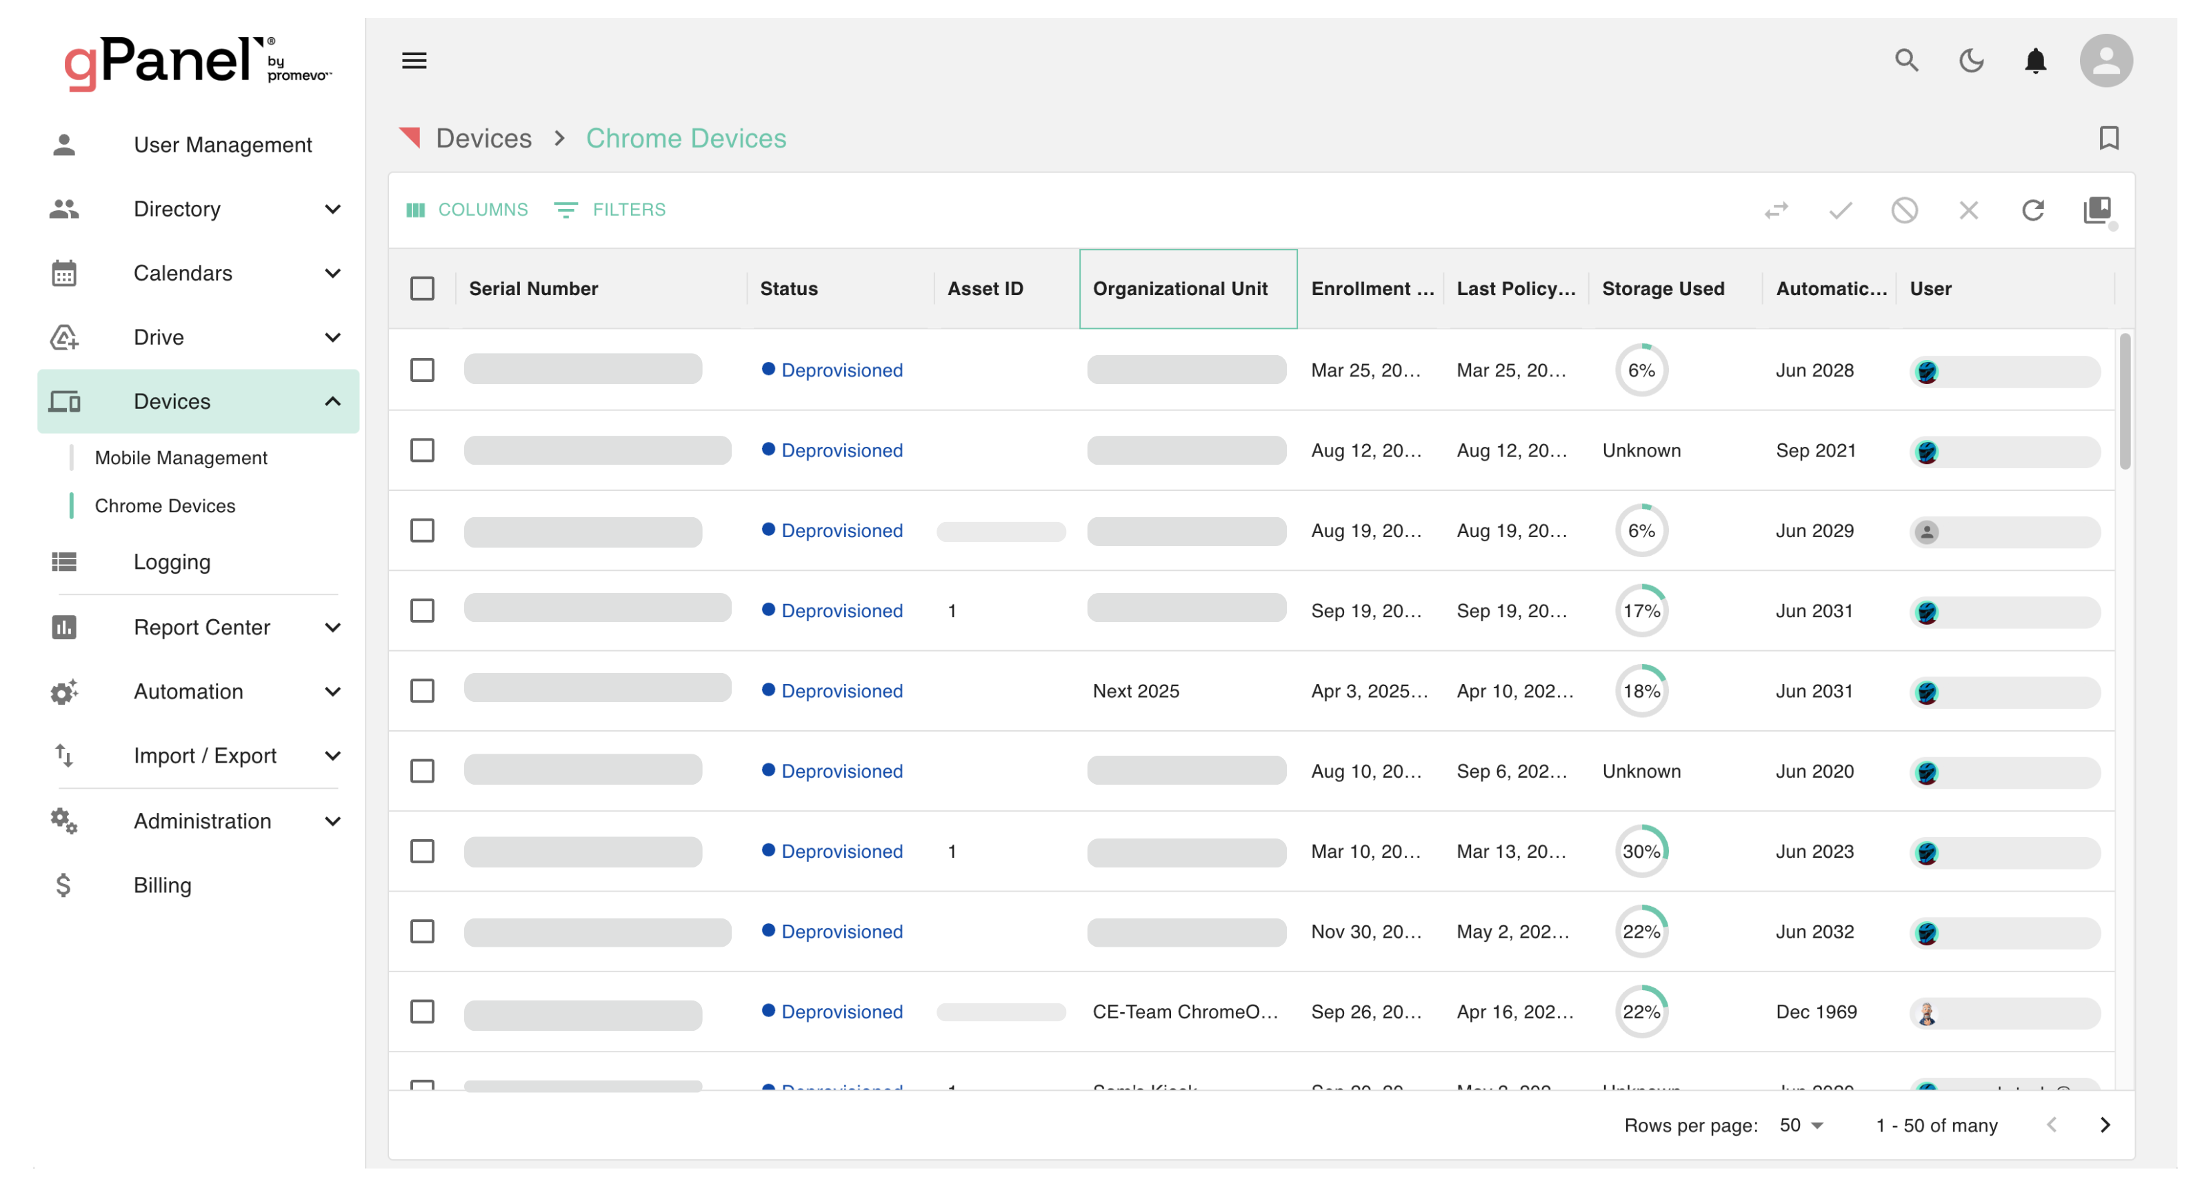Click the Administration gears icon

[64, 821]
